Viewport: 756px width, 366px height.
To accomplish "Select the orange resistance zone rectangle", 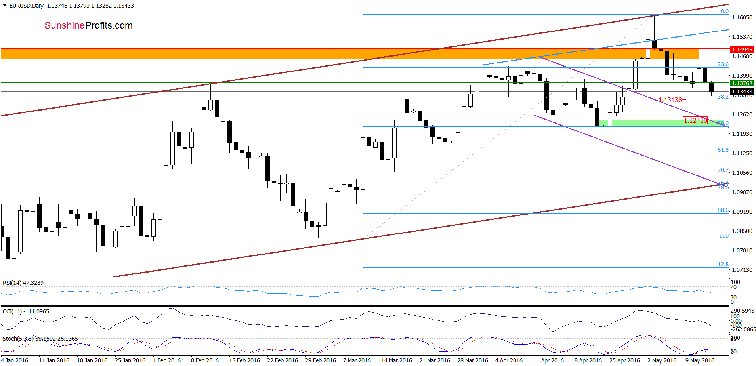I will 349,54.
